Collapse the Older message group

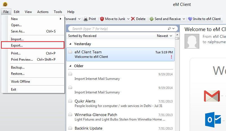click(70, 66)
